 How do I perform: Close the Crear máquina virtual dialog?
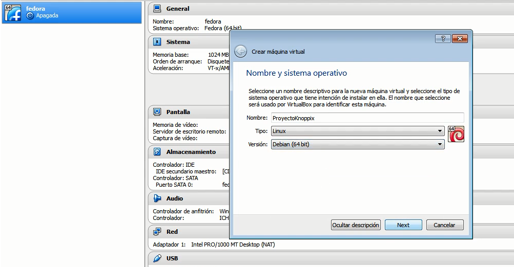tap(460, 38)
